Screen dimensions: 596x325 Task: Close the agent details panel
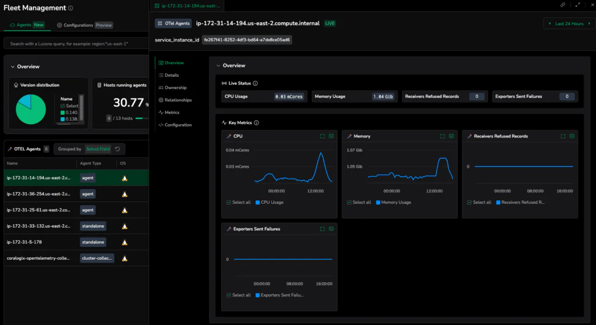click(591, 5)
